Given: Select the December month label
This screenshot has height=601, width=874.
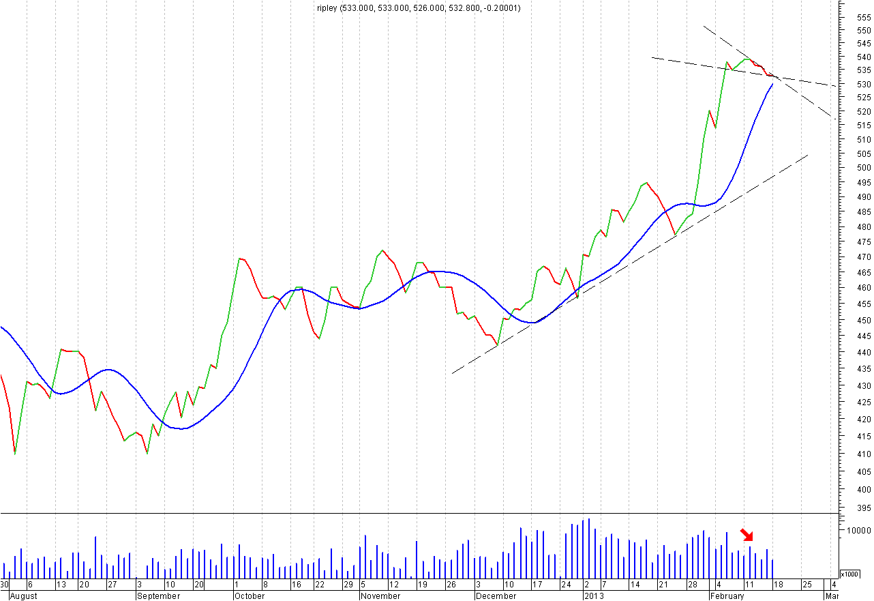Looking at the screenshot, I should [496, 596].
